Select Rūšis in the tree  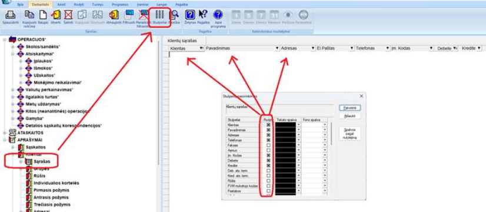coord(39,175)
